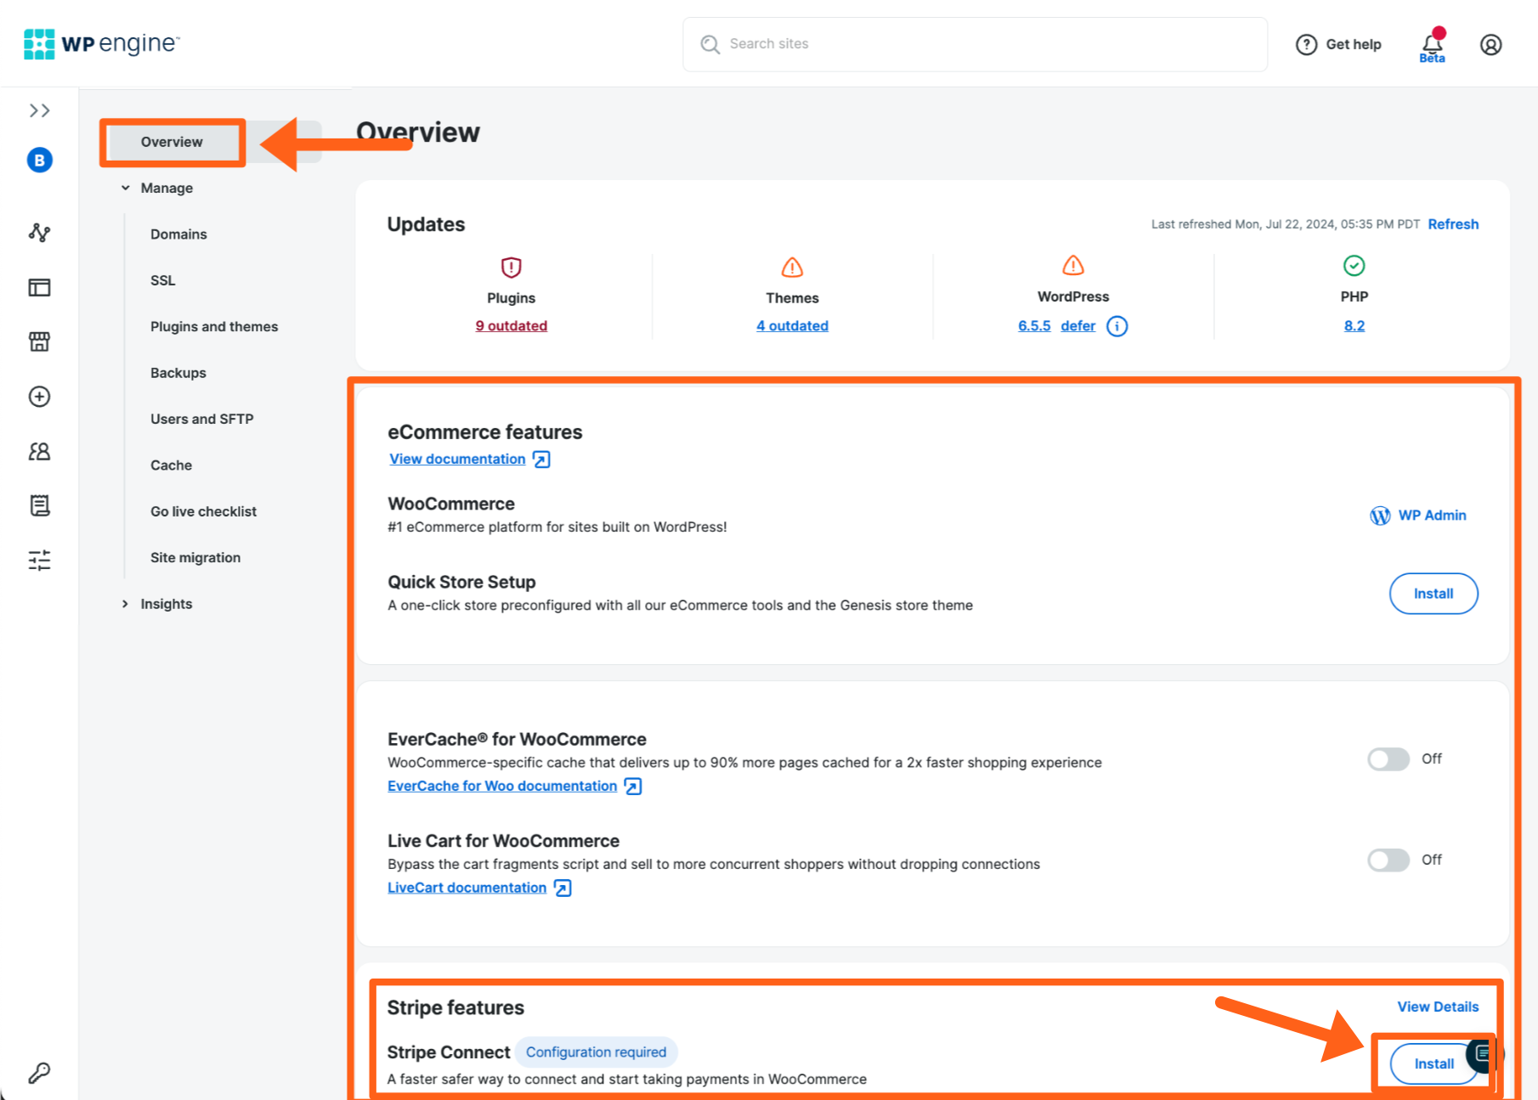Open the sites panel icon in sidebar

(x=39, y=287)
